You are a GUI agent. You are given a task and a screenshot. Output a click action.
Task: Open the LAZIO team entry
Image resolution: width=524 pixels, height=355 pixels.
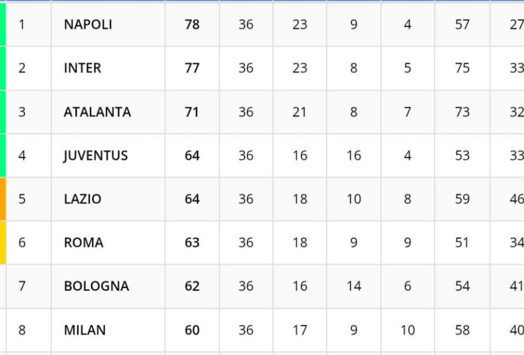tap(82, 199)
